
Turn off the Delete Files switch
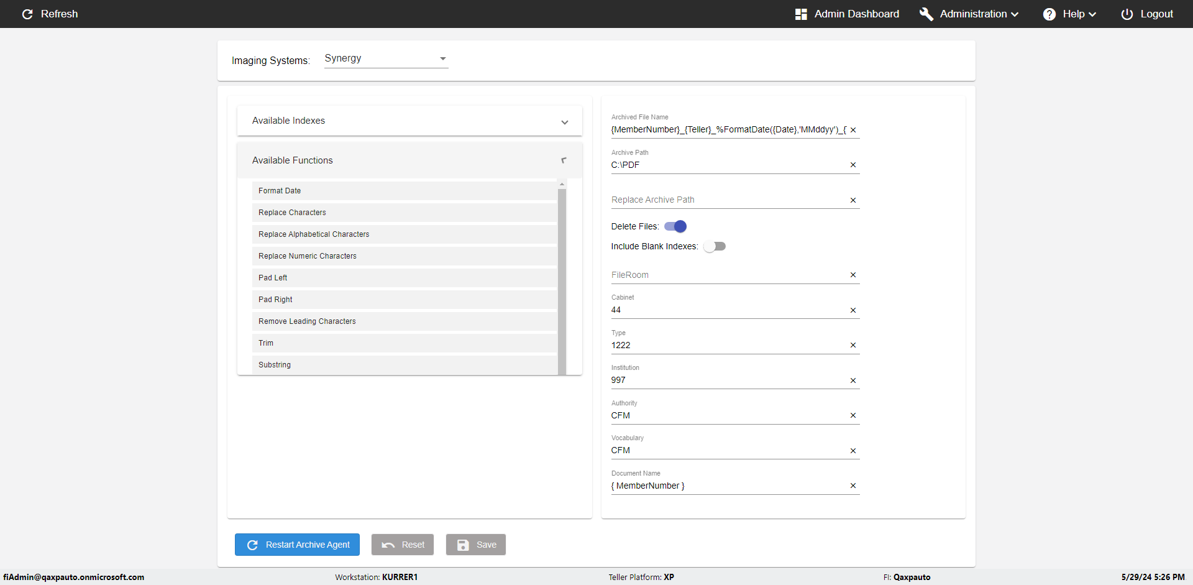click(675, 226)
